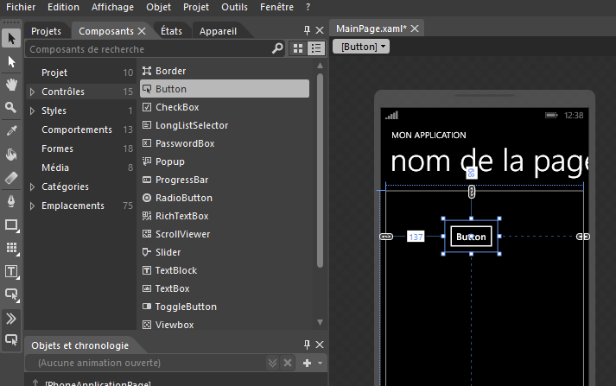Screen dimensions: 616x386
Task: Click the close storyboard X icon
Action: (288, 363)
